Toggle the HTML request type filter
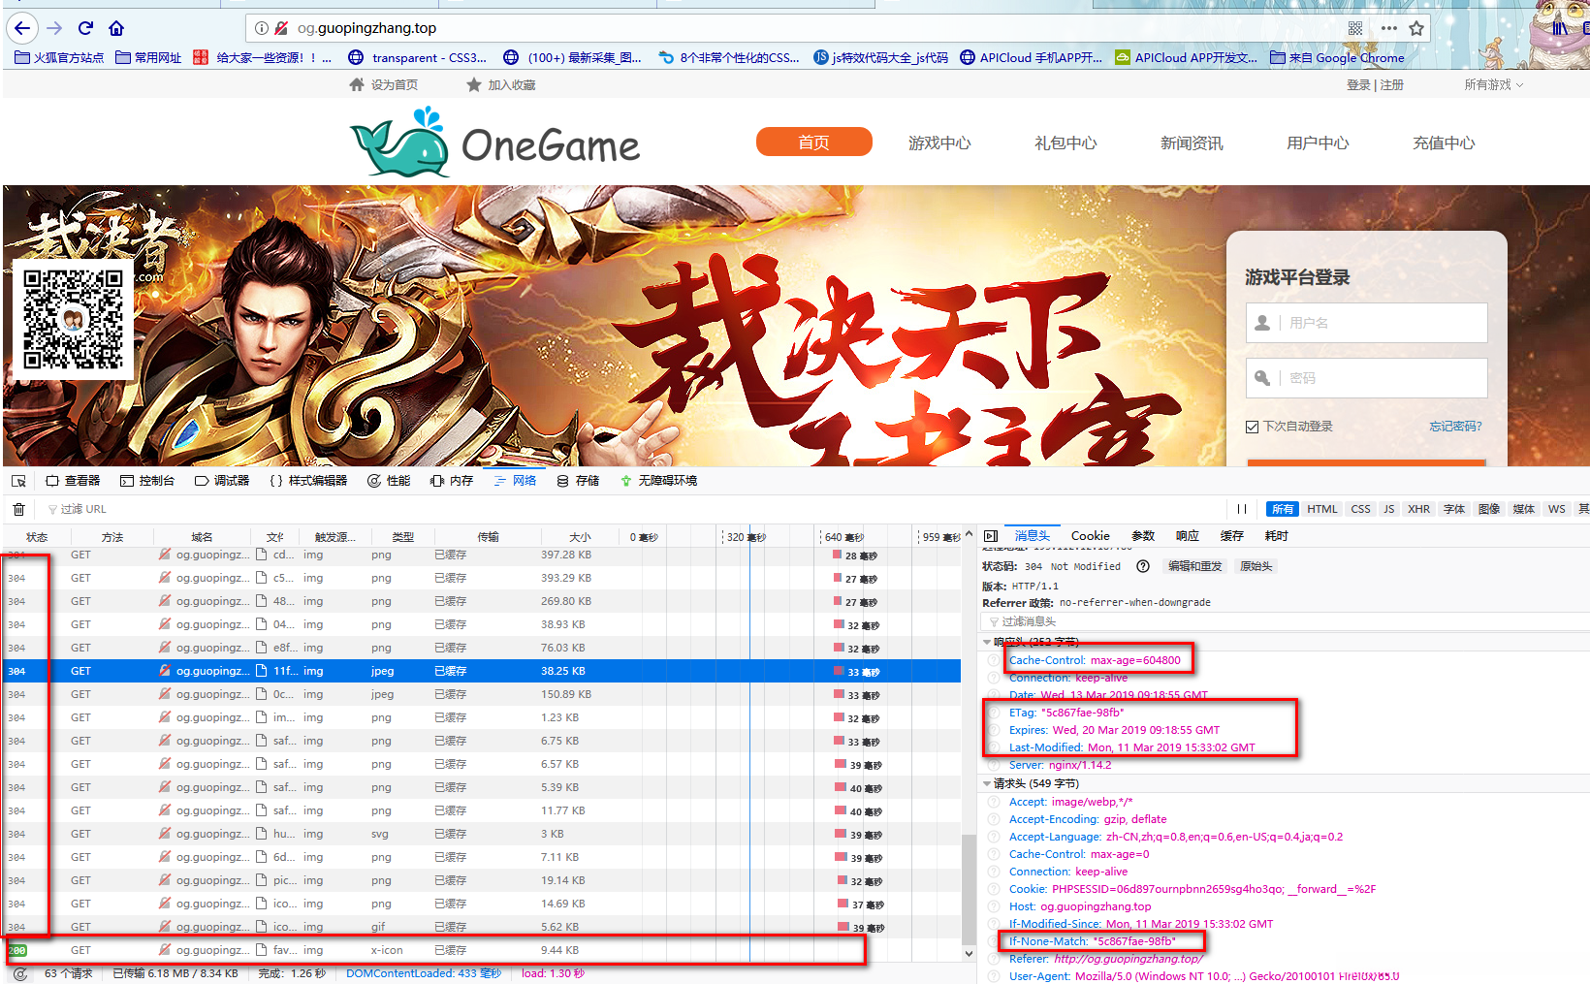This screenshot has height=984, width=1590. 1321,509
